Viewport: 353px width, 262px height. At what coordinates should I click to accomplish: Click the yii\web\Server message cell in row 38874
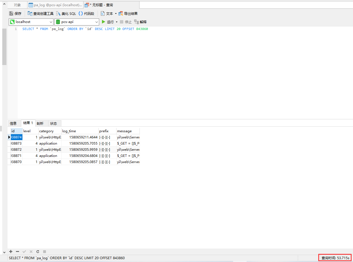point(128,137)
